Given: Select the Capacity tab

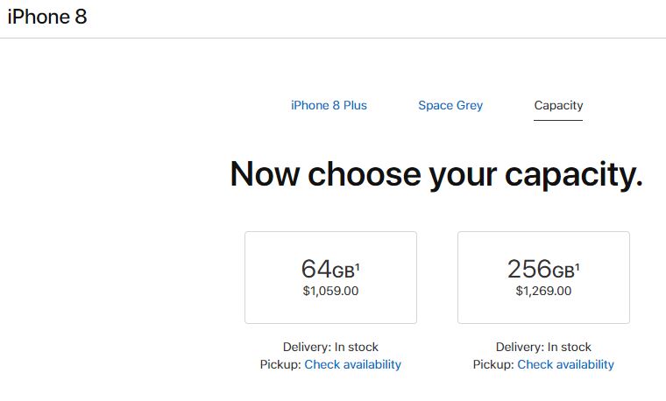Looking at the screenshot, I should point(558,105).
